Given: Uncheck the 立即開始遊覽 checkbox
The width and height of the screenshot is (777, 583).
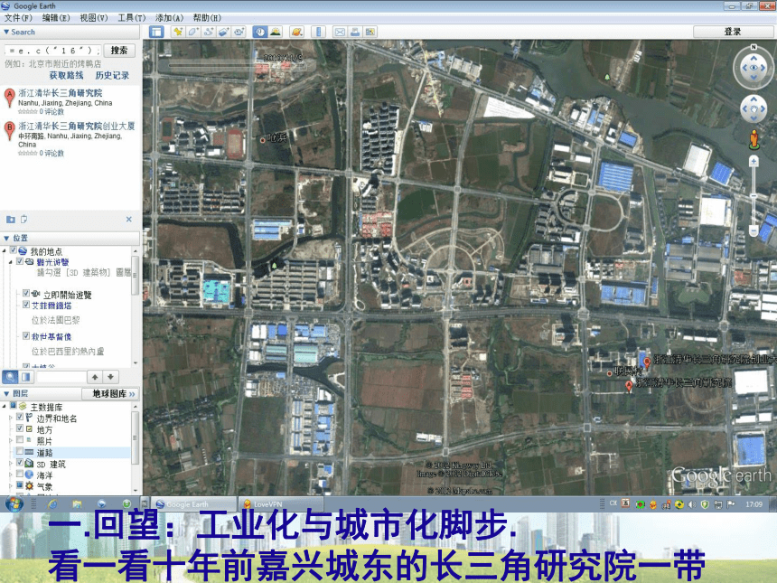Looking at the screenshot, I should (26, 294).
